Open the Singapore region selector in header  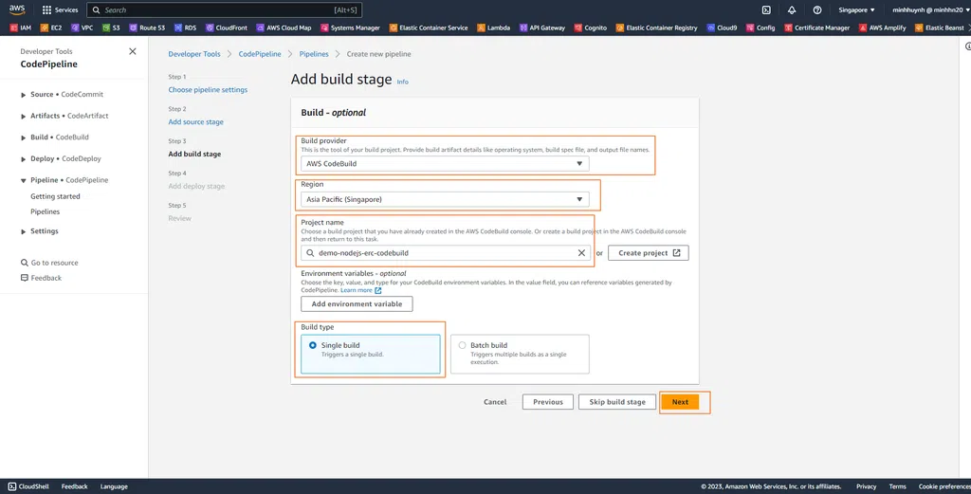(x=856, y=9)
